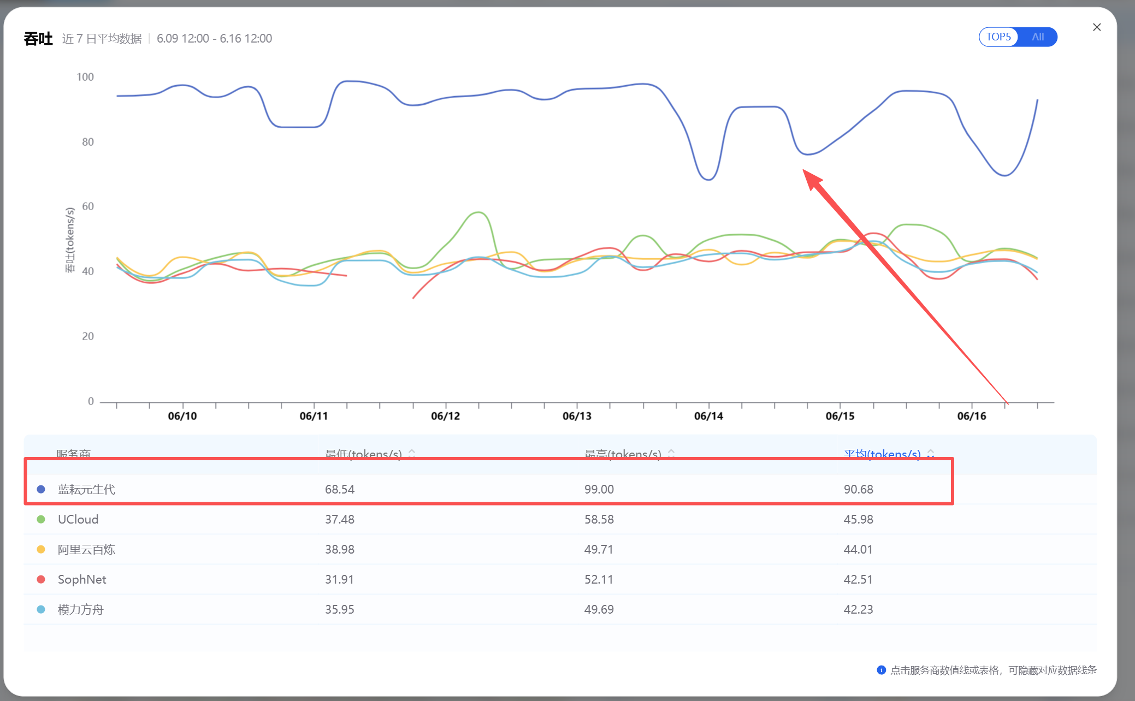
Task: Click the 90.68 average value
Action: [859, 489]
